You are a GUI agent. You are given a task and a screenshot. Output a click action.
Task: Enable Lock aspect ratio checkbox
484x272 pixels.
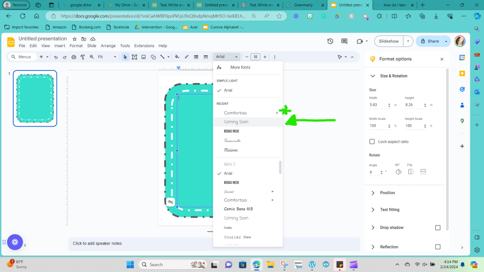pos(372,142)
